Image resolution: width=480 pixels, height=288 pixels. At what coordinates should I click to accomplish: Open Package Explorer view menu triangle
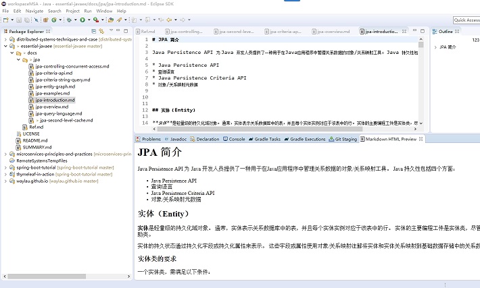click(111, 30)
